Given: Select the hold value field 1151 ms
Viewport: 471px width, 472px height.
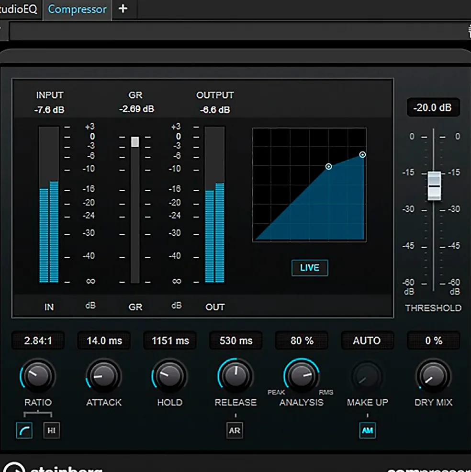Looking at the screenshot, I should click(170, 340).
